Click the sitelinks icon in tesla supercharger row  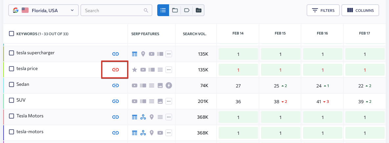[135, 54]
